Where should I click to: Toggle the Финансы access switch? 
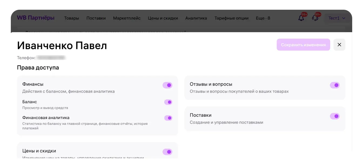pos(167,85)
